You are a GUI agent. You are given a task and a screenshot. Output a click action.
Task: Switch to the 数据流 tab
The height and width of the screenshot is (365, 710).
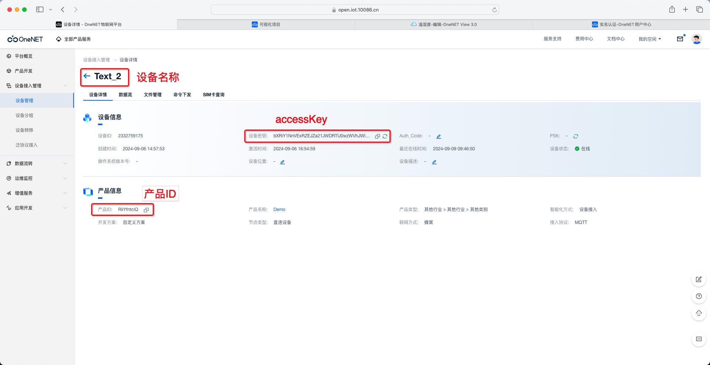(125, 95)
